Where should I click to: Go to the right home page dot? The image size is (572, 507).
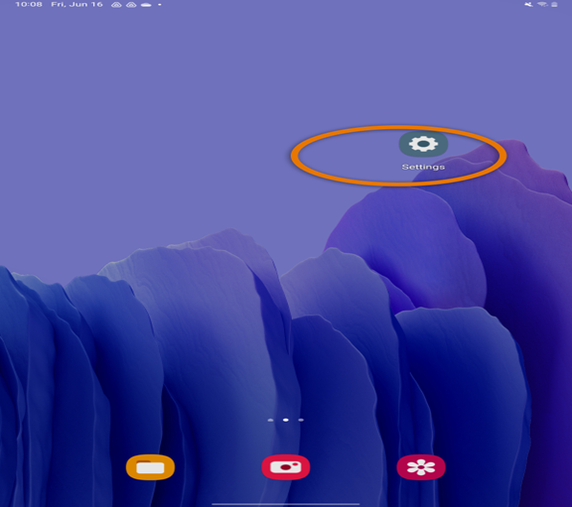[301, 420]
